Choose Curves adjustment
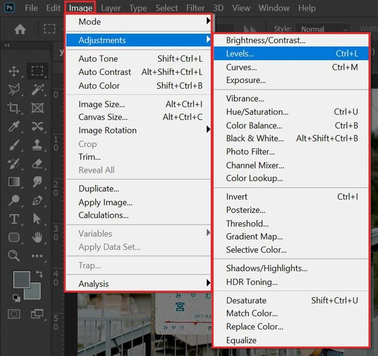 pyautogui.click(x=291, y=67)
